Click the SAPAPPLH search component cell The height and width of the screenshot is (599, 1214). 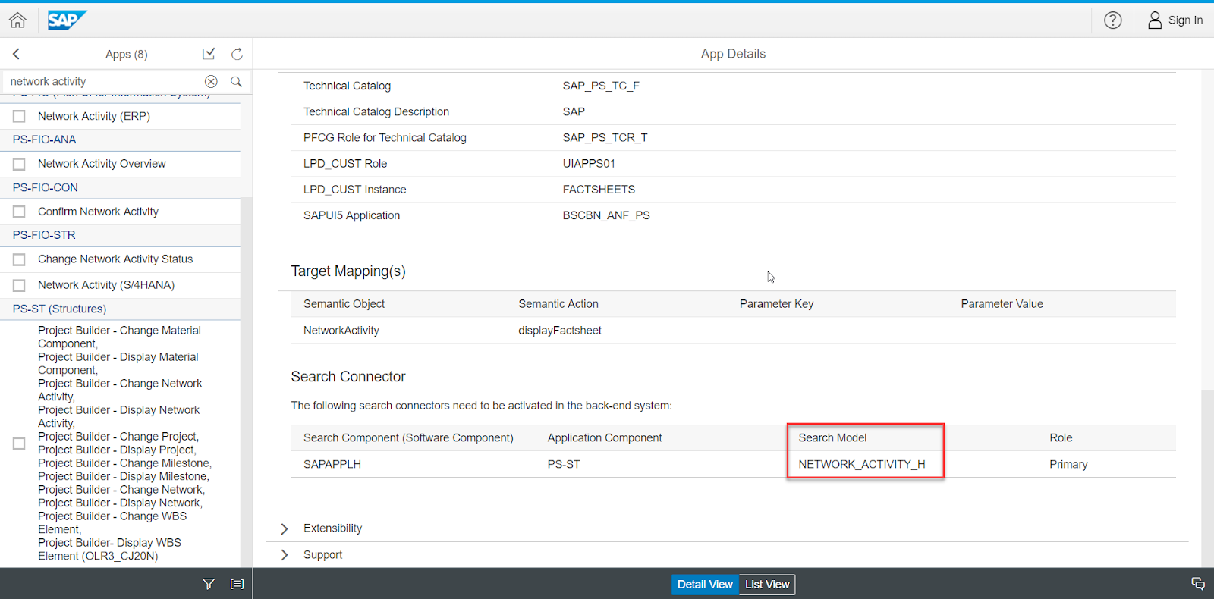tap(332, 464)
